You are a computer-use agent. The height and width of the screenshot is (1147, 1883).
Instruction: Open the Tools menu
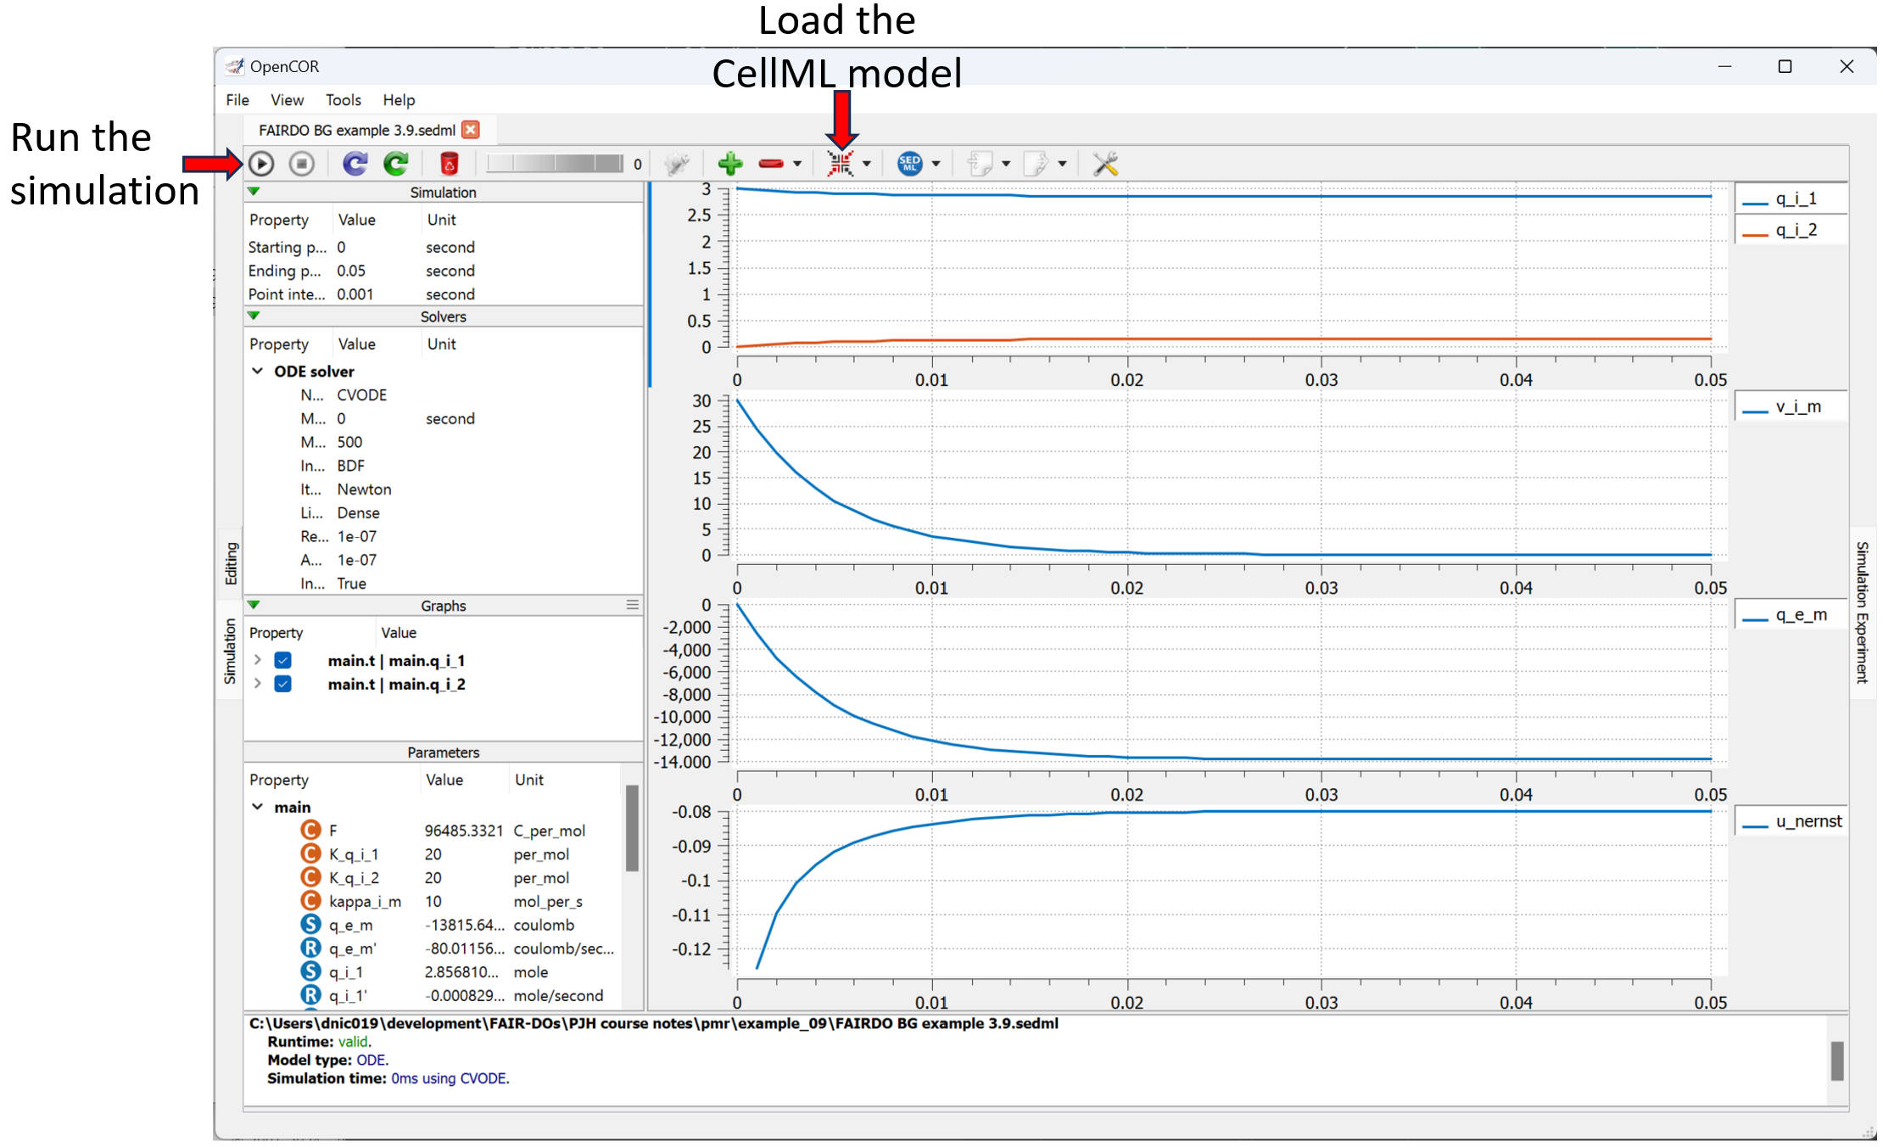[343, 100]
